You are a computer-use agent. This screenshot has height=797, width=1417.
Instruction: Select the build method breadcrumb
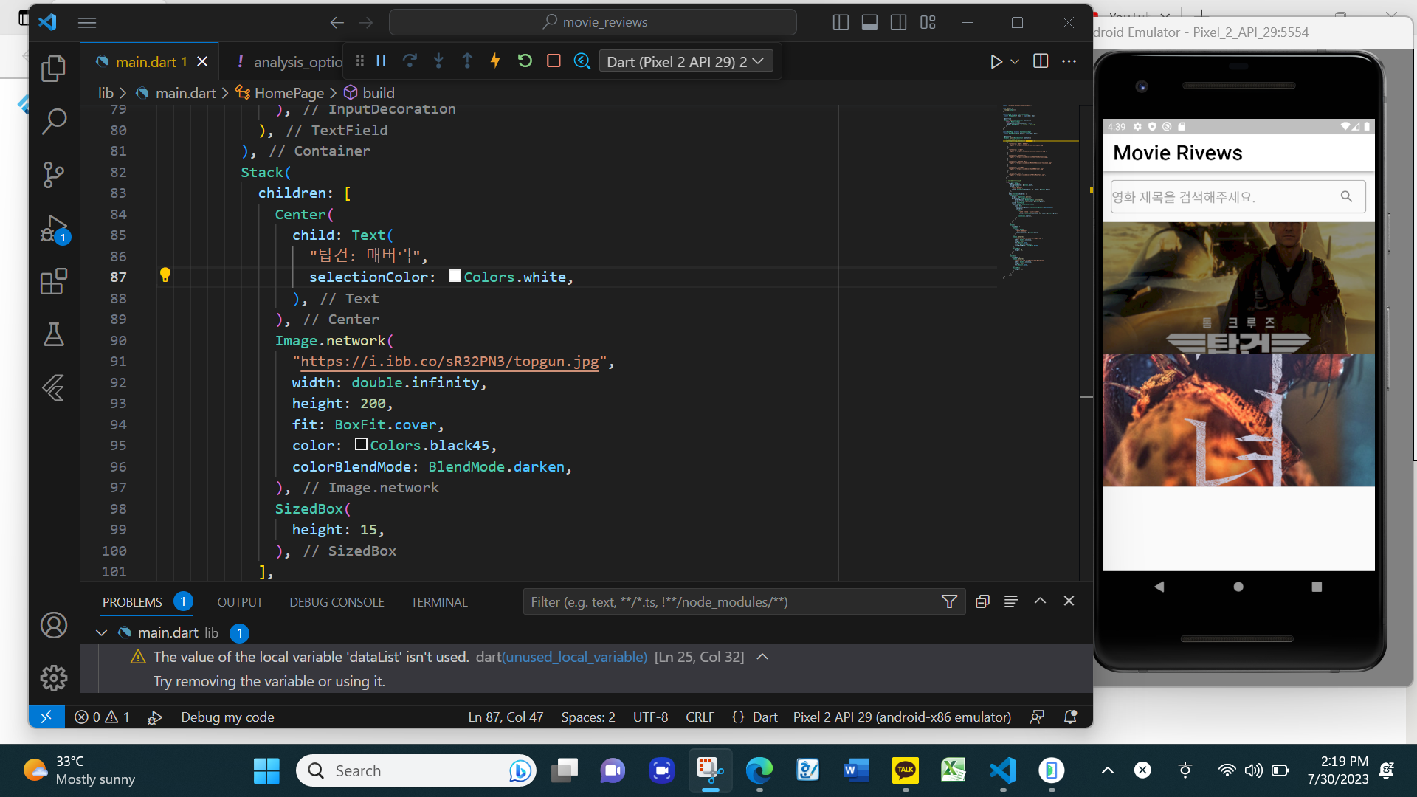(x=370, y=93)
